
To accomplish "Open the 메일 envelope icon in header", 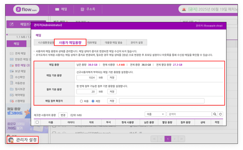I will 57,9.
